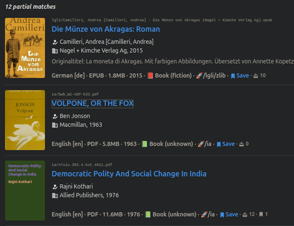Click red book icon for Book (fiction)
Screen dimensions: 294x226
(150, 75)
